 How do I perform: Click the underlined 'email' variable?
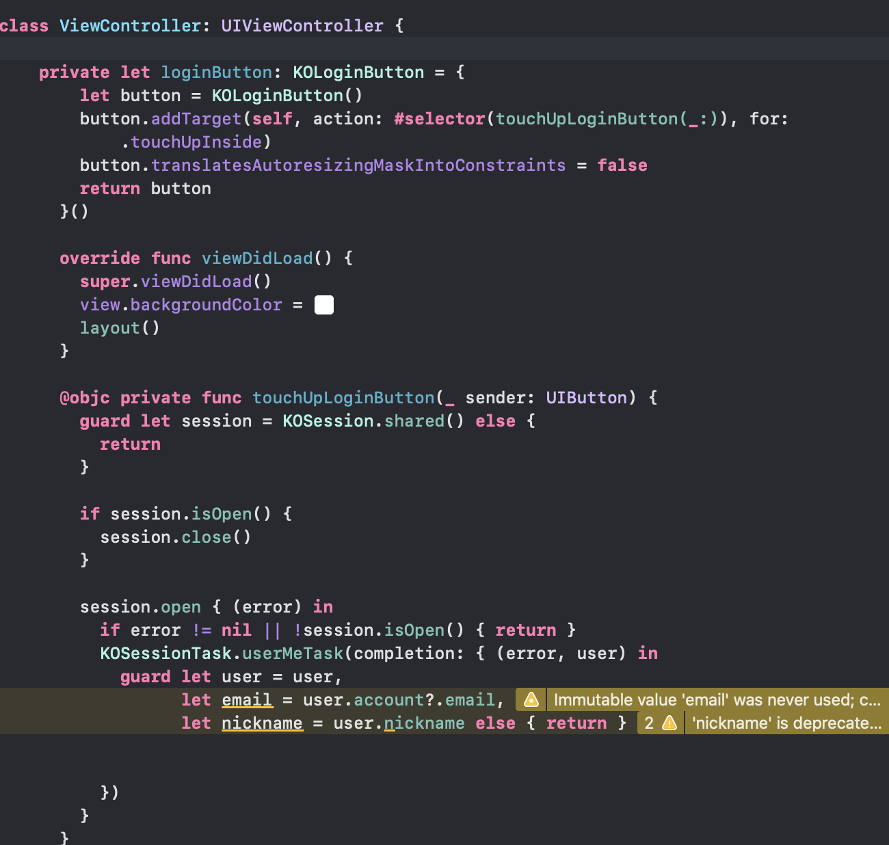pos(247,700)
